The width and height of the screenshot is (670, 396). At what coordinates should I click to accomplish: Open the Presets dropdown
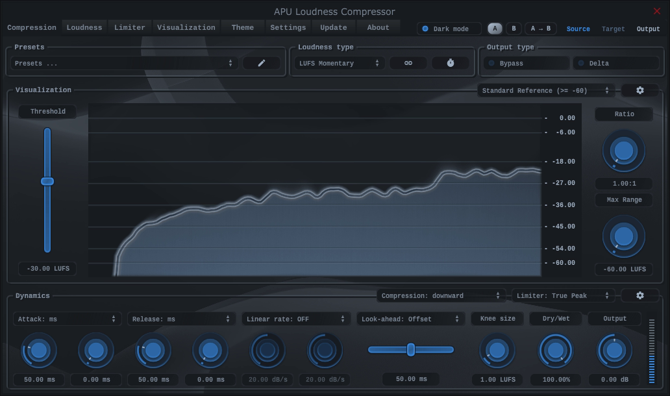124,63
